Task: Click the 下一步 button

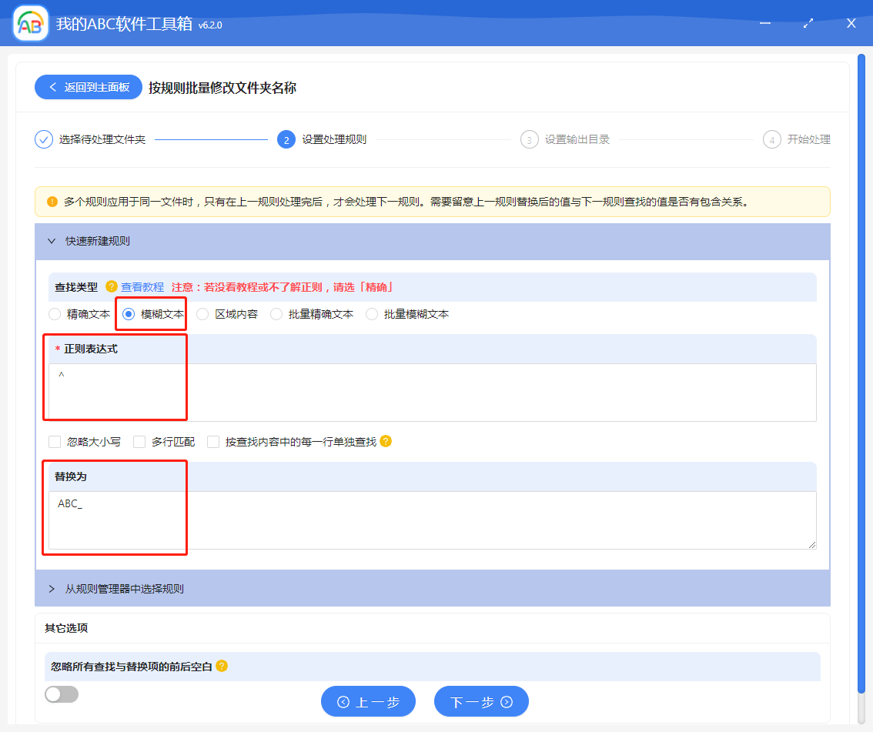Action: [x=481, y=701]
